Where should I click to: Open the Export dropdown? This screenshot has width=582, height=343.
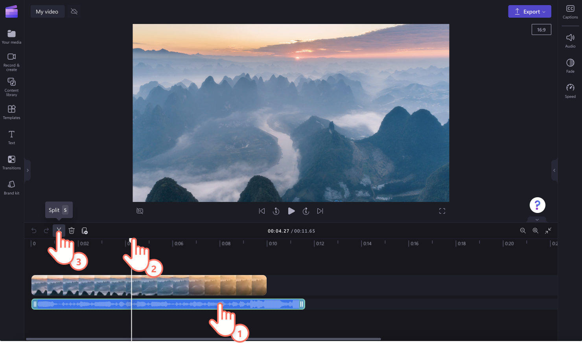[x=530, y=11]
